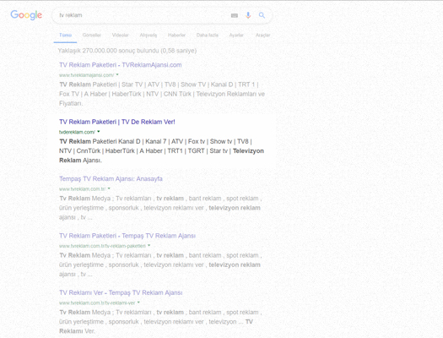Open 'TV Reklamı Ver - Tempaş TV Reklam Ajansı' result
The width and height of the screenshot is (443, 338).
[121, 292]
